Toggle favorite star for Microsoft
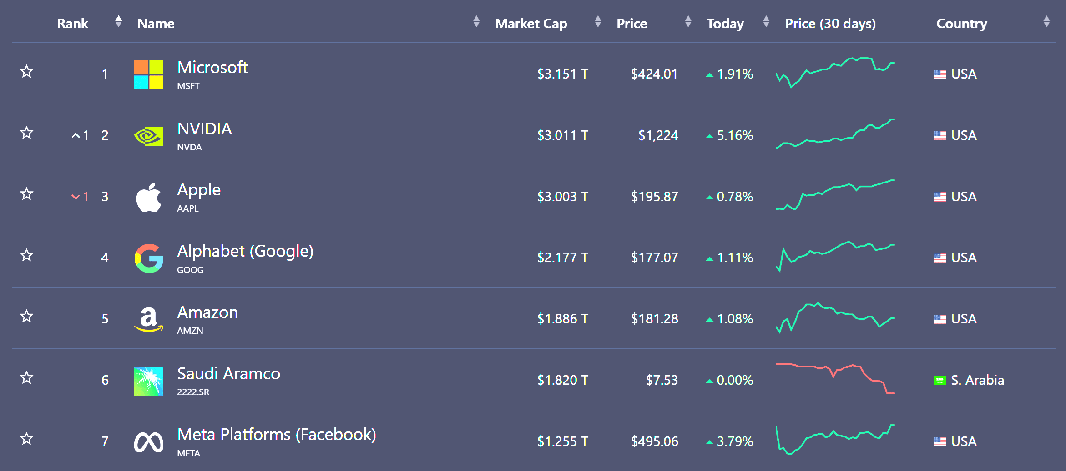 27,71
